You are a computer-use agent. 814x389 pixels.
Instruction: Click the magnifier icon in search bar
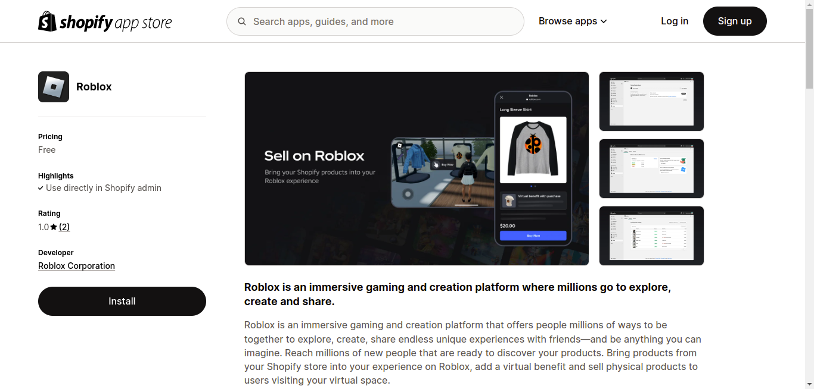[242, 21]
